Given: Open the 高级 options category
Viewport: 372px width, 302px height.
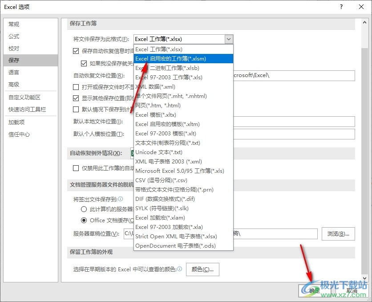Looking at the screenshot, I should pyautogui.click(x=31, y=84).
